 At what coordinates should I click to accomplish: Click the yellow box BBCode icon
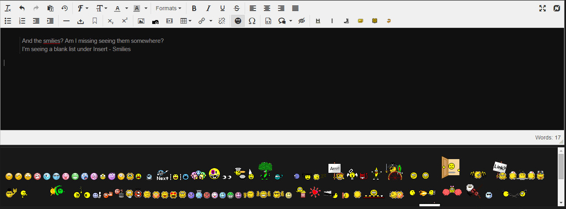pos(360,21)
